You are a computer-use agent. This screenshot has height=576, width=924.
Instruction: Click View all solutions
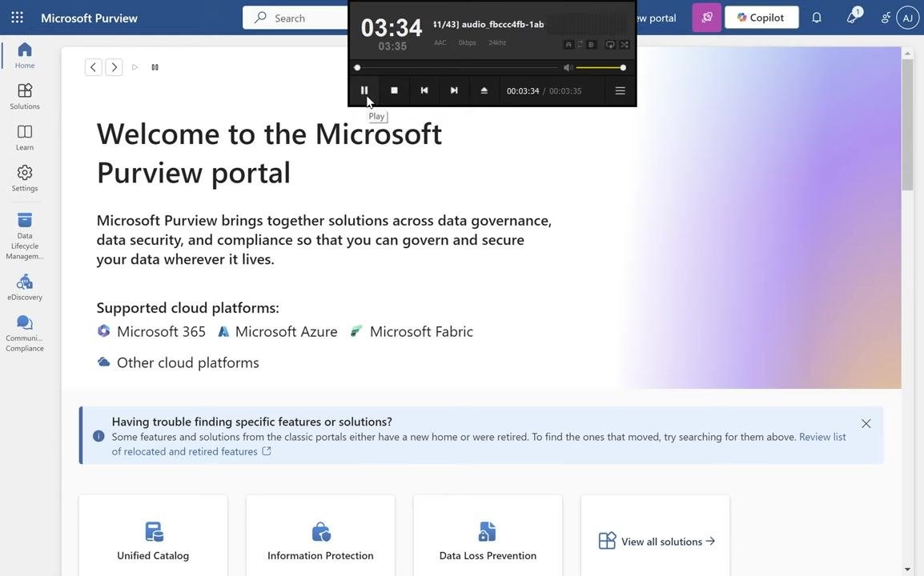coord(657,542)
